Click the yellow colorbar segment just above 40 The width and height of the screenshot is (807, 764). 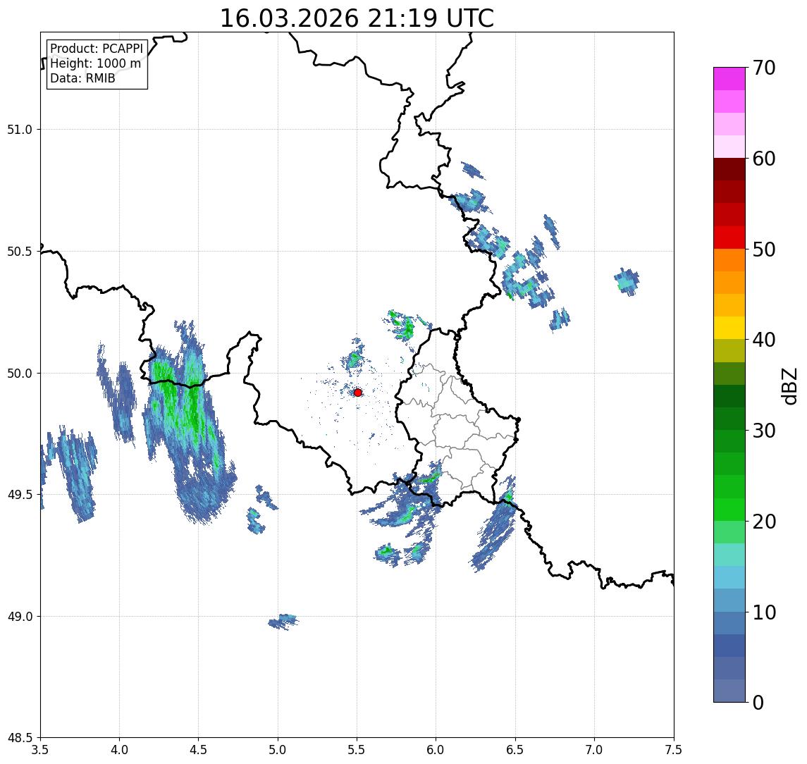click(729, 328)
